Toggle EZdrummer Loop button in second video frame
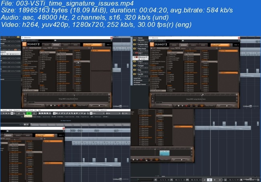 point(175,106)
